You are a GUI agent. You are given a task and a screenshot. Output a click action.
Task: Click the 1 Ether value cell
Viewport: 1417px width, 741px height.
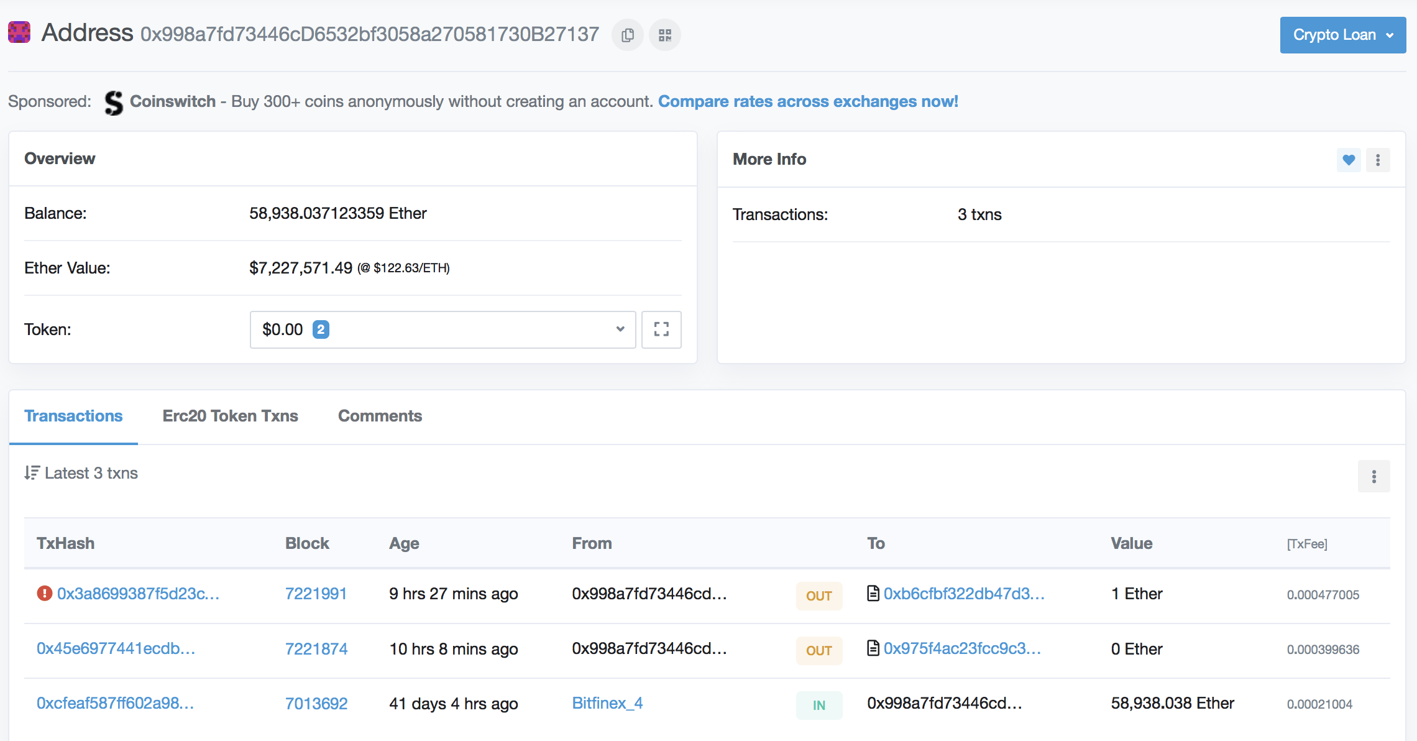coord(1137,594)
